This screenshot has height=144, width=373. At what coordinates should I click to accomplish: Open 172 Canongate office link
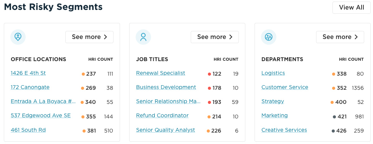tap(30, 87)
